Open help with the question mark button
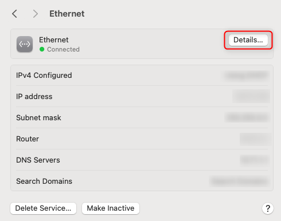 click(x=268, y=208)
